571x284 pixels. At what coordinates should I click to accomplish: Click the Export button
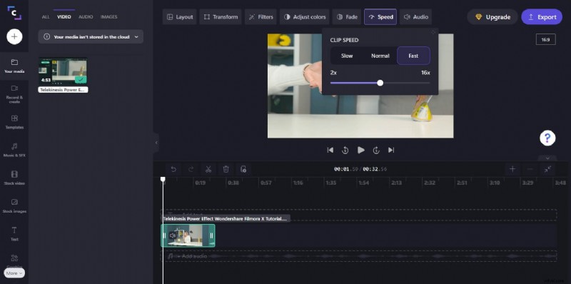click(542, 16)
